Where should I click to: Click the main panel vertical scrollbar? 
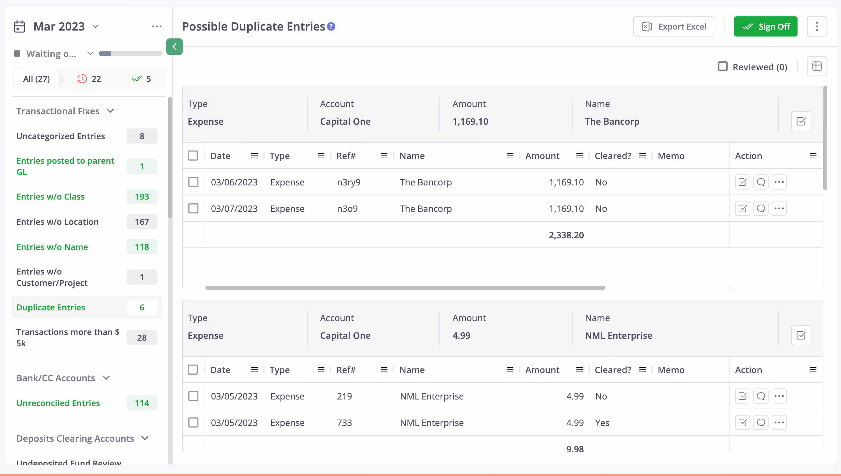pyautogui.click(x=825, y=138)
